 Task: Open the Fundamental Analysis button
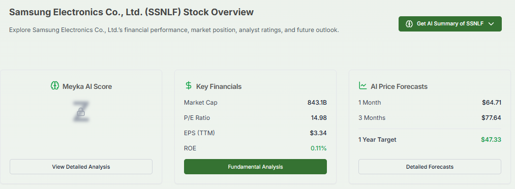pos(255,167)
